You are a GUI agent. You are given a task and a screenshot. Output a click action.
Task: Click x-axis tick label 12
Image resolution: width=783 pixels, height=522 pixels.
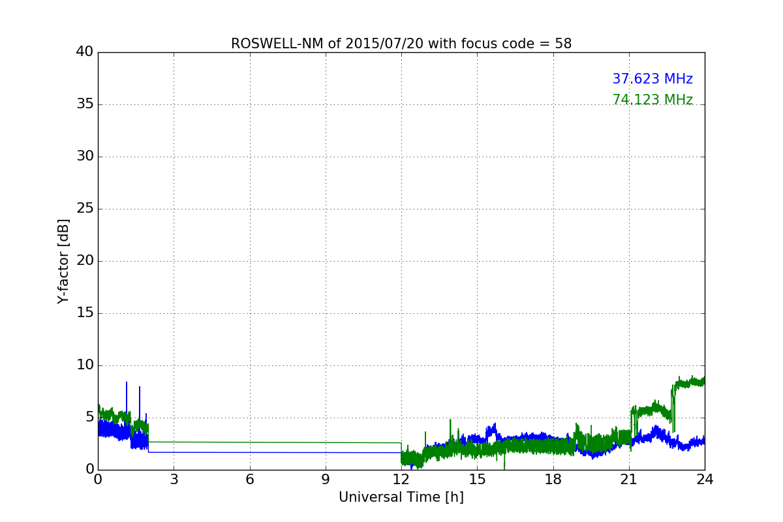401,479
